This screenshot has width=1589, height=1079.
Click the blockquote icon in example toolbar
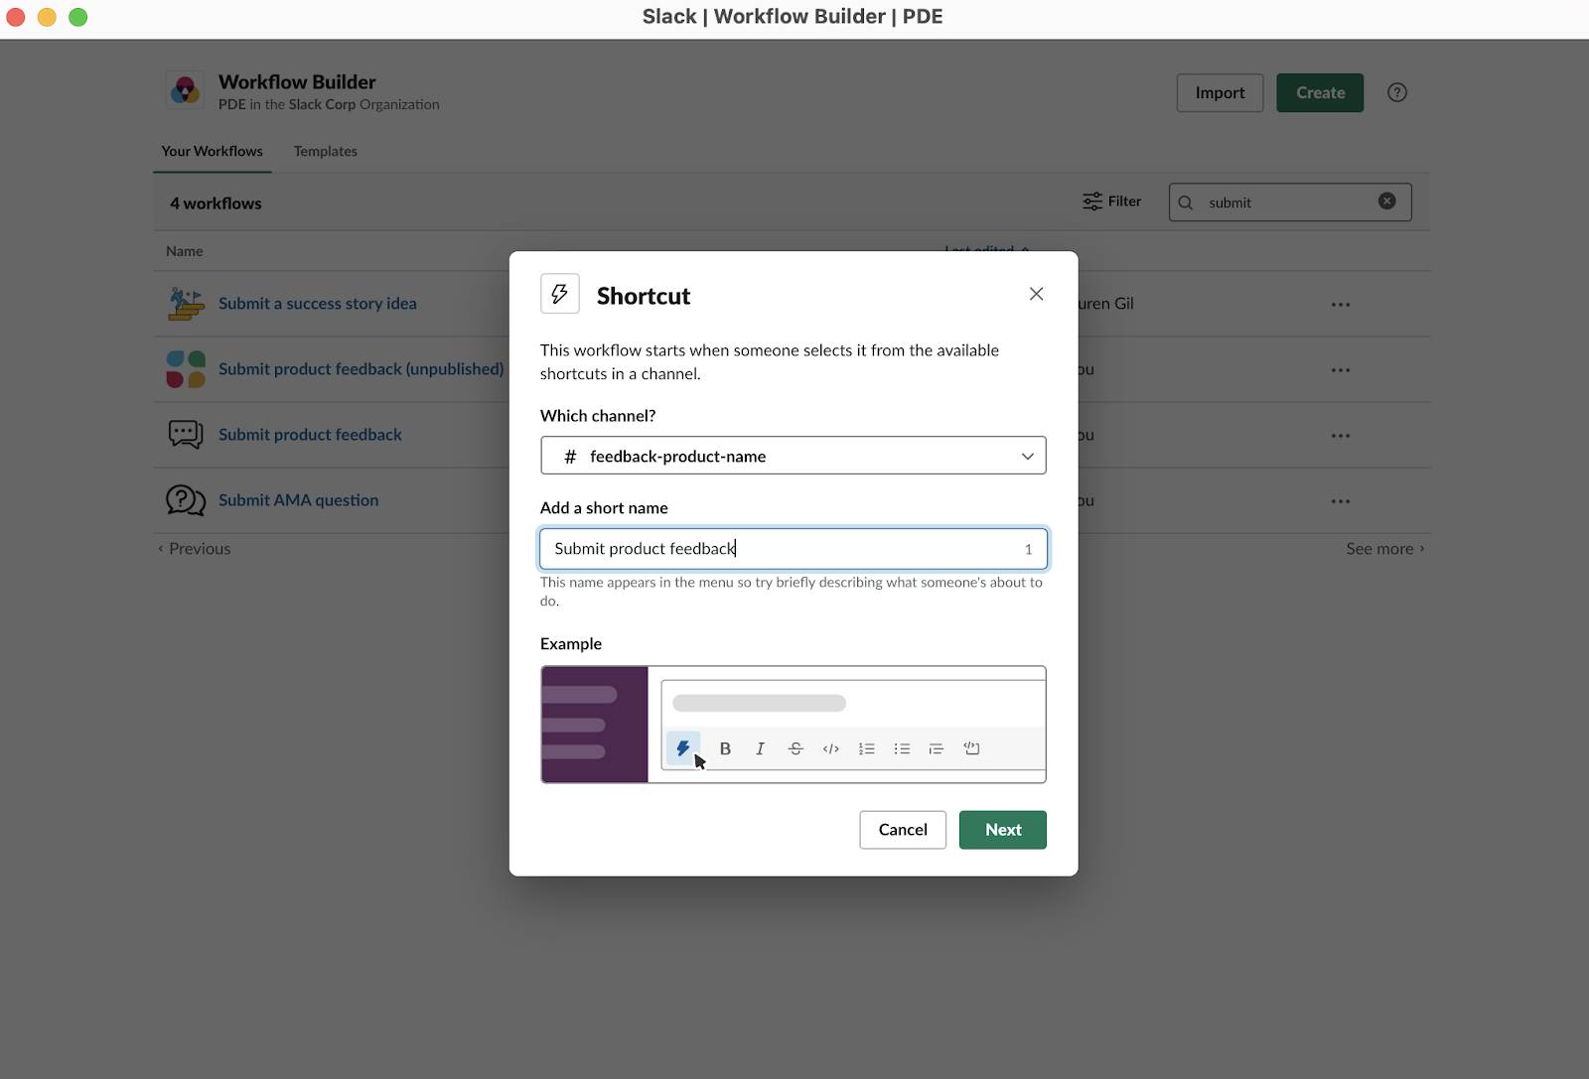coord(936,748)
